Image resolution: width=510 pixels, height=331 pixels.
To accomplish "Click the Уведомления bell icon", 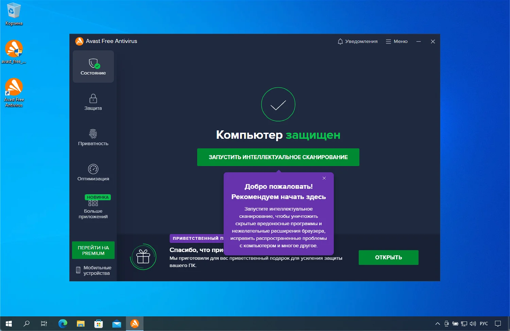I will 340,42.
